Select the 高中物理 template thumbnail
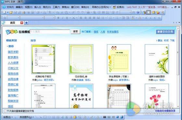 [81, 96]
